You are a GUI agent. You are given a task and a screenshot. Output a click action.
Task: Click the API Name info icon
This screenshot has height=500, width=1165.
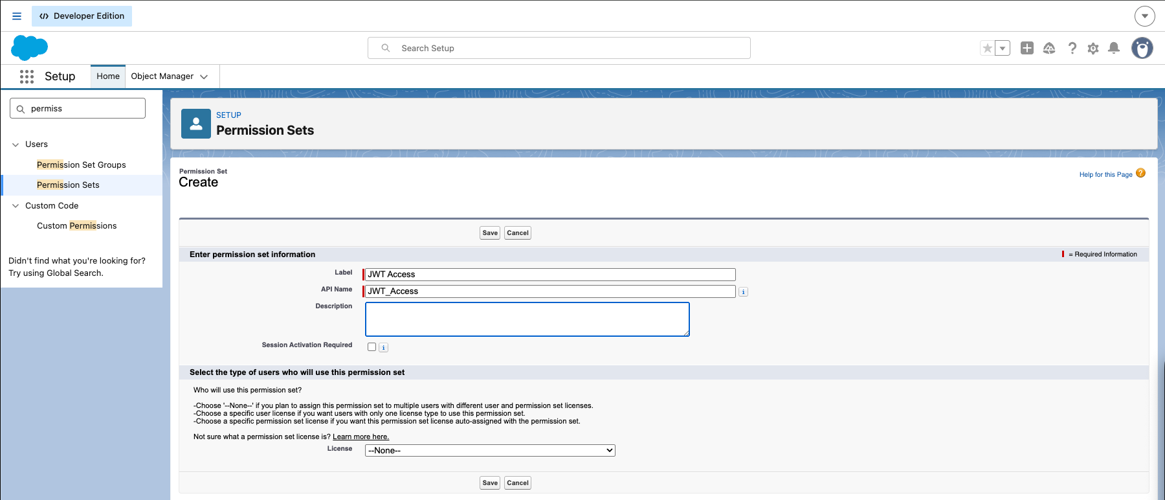744,292
